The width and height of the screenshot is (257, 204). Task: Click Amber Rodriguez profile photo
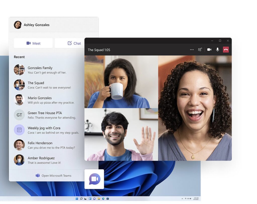click(19, 160)
